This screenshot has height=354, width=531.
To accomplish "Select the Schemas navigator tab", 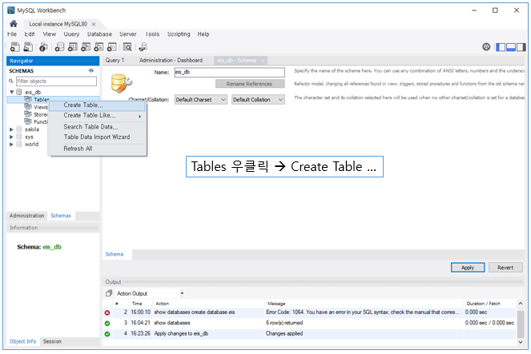I will pos(61,216).
